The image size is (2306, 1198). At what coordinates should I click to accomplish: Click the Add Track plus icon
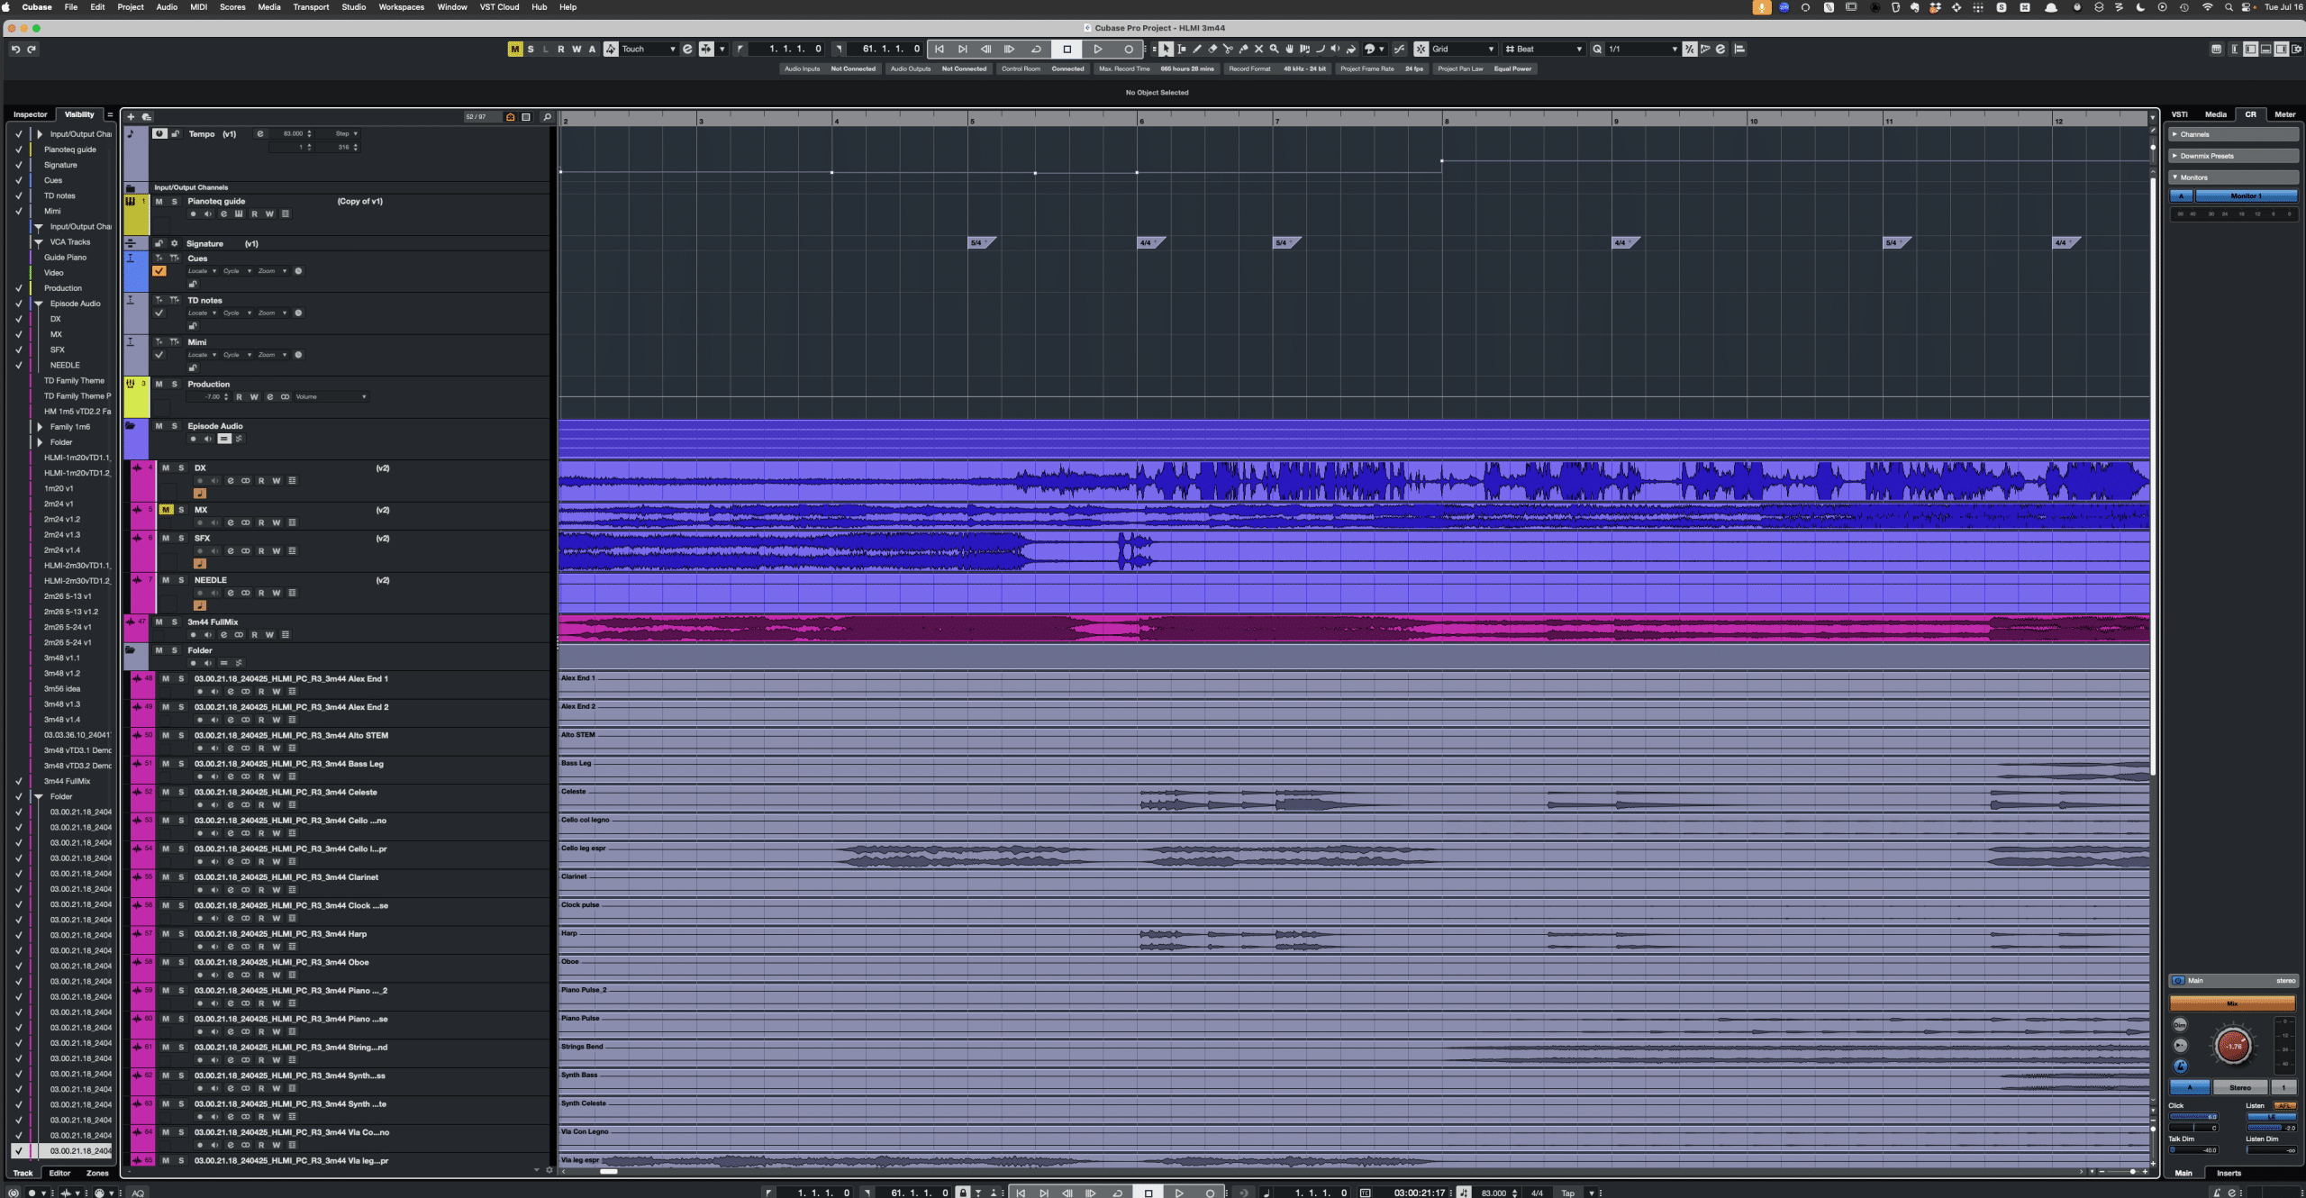[x=131, y=117]
